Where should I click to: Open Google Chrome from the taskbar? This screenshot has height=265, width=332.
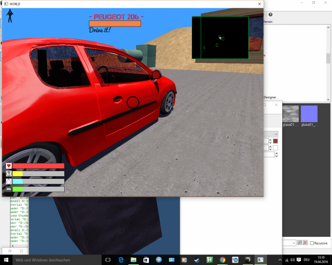click(222, 259)
